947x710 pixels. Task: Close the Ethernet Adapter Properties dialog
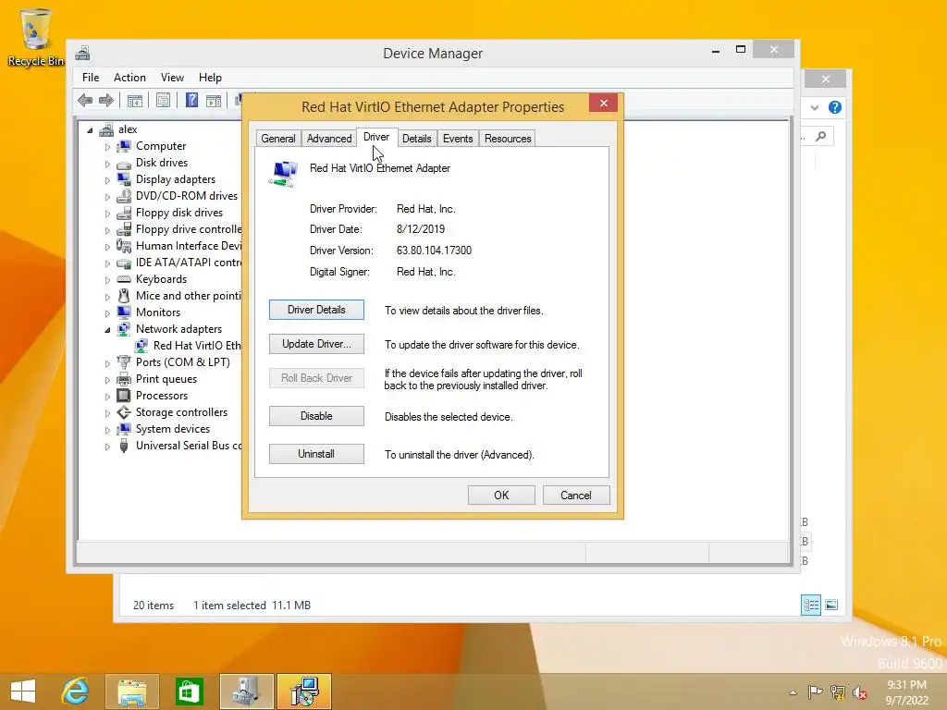[x=603, y=104]
